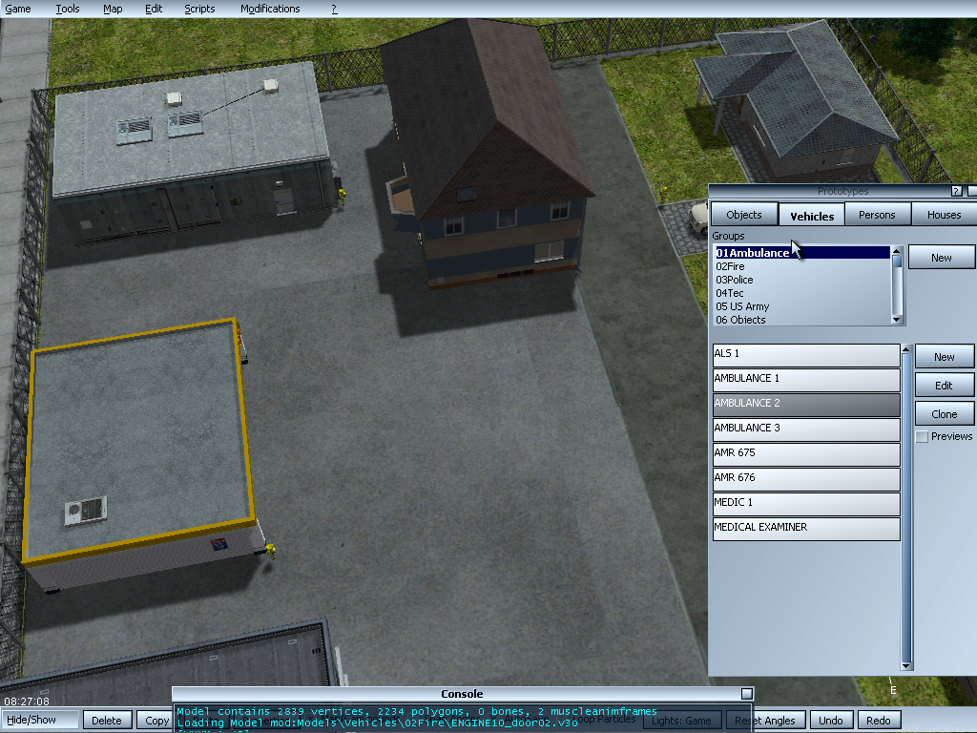Enable the Previews checkbox
Image resolution: width=977 pixels, height=733 pixels.
point(922,437)
